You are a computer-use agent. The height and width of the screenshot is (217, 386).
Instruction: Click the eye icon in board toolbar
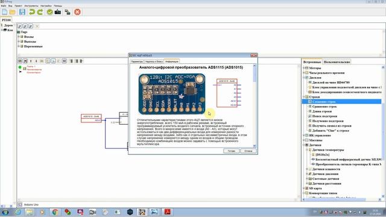coord(65,61)
